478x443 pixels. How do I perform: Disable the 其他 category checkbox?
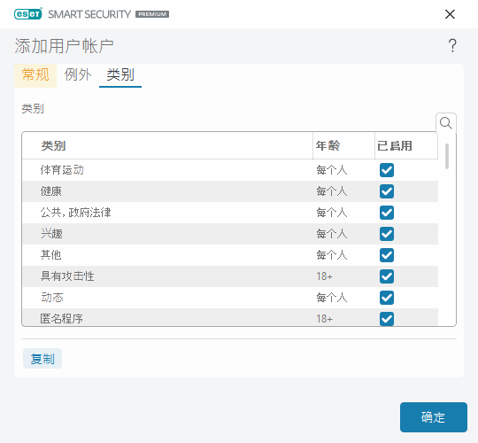[x=387, y=255]
